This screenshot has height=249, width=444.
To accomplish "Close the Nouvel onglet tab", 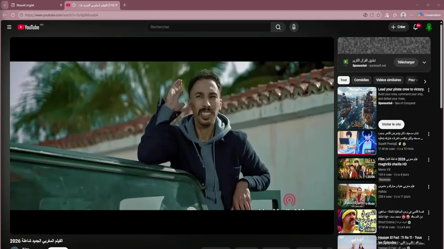I will 61,5.
